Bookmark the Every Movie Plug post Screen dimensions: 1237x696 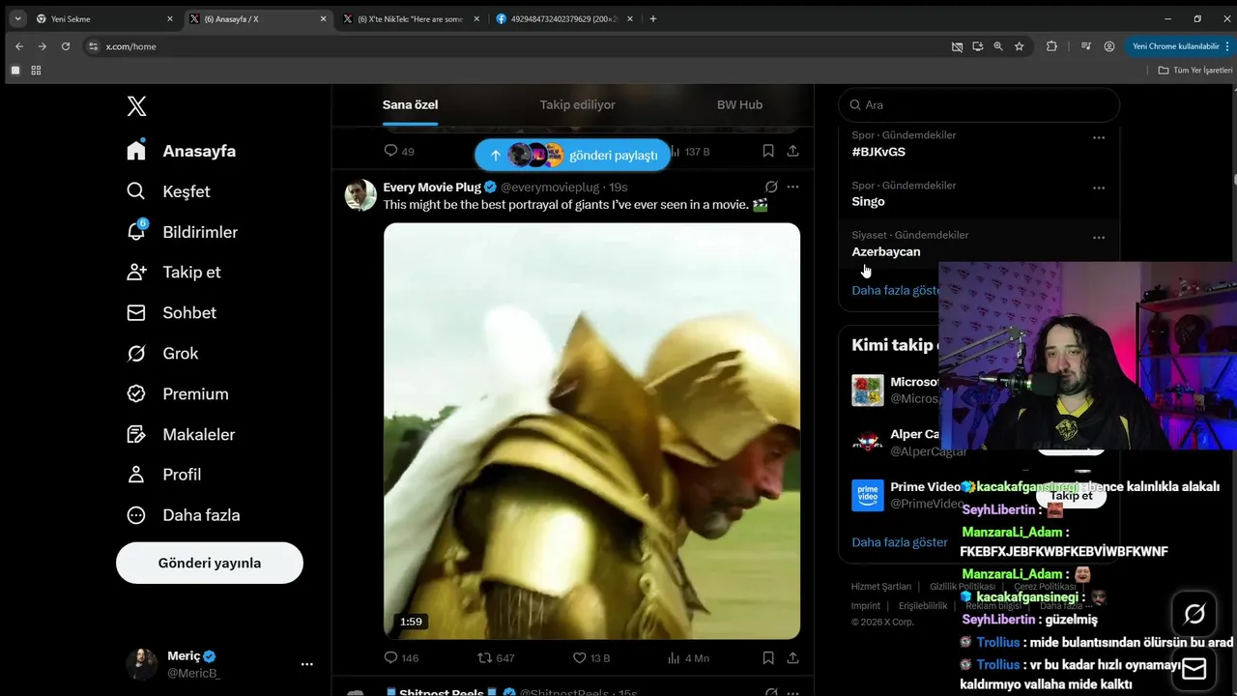pos(768,658)
